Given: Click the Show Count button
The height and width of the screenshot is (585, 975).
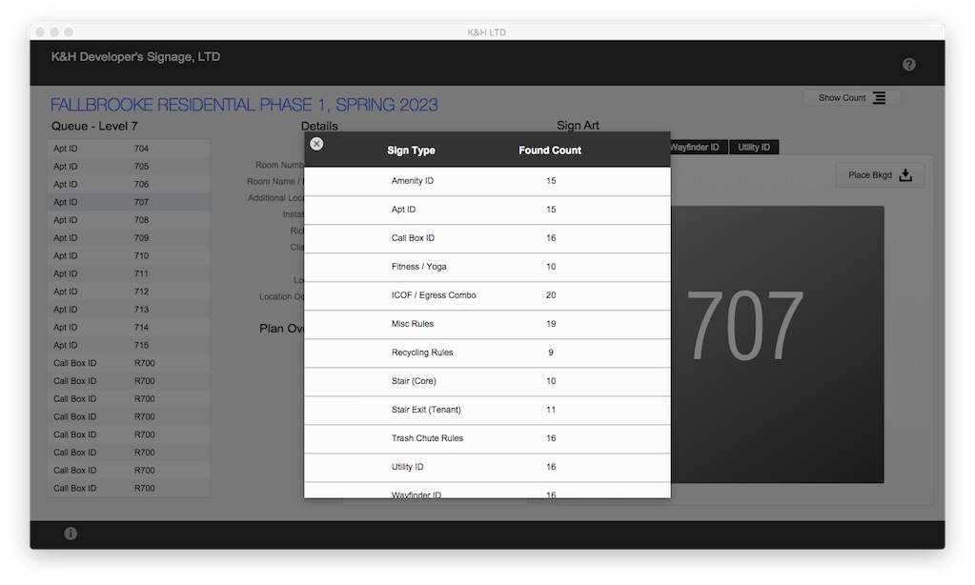Looking at the screenshot, I should point(851,97).
